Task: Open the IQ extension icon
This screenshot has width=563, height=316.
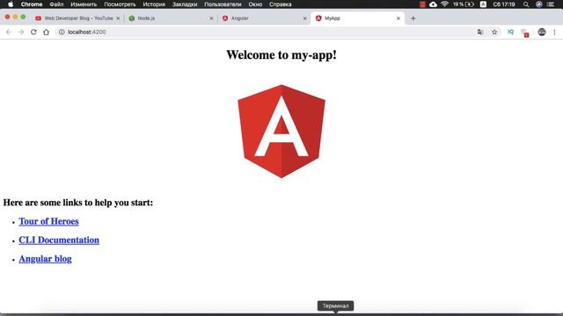Action: (510, 32)
